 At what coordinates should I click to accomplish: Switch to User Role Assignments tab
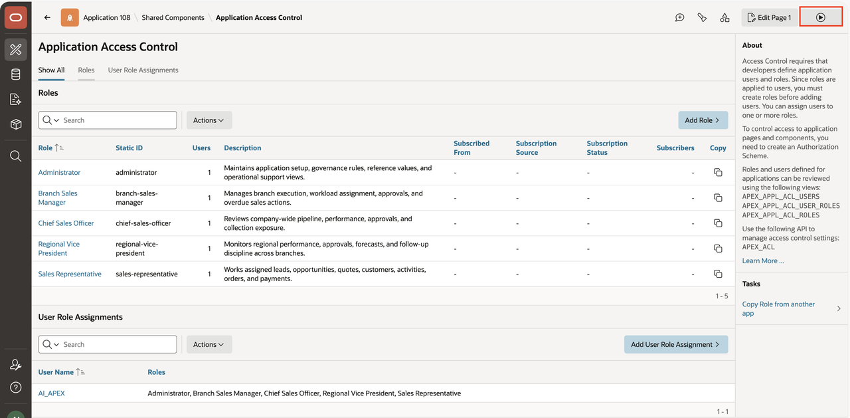point(143,70)
